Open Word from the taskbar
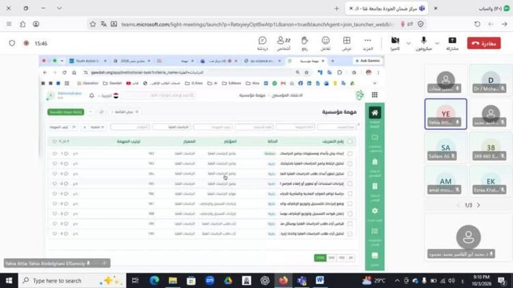This screenshot has height=288, width=513. tap(319, 280)
